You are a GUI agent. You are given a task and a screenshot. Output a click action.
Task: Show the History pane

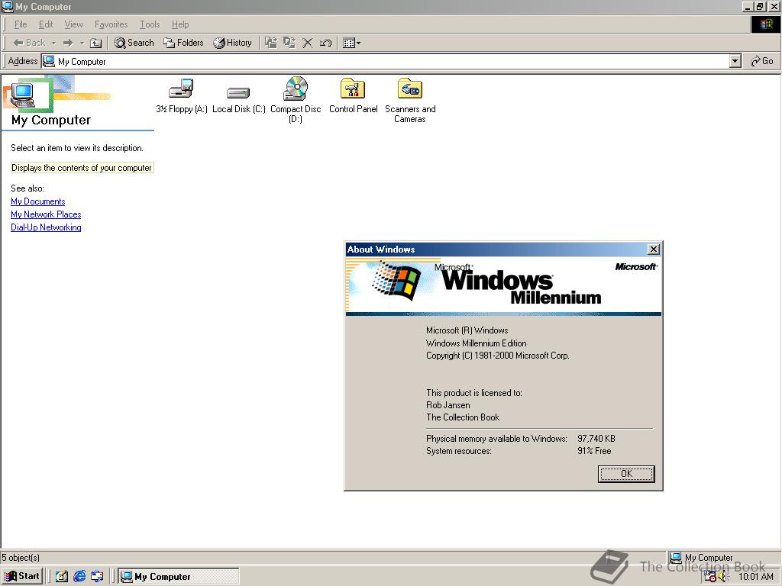click(233, 43)
